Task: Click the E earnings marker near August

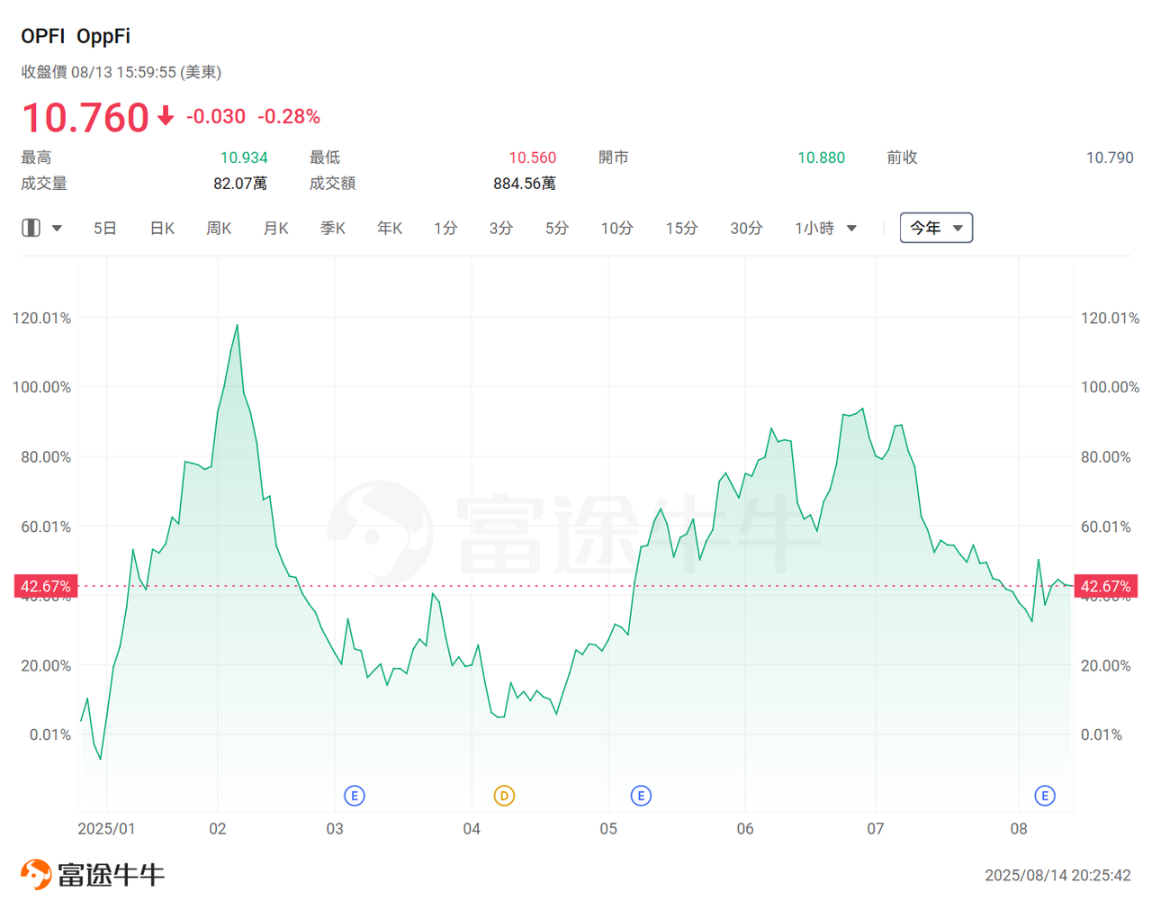Action: tap(1044, 796)
